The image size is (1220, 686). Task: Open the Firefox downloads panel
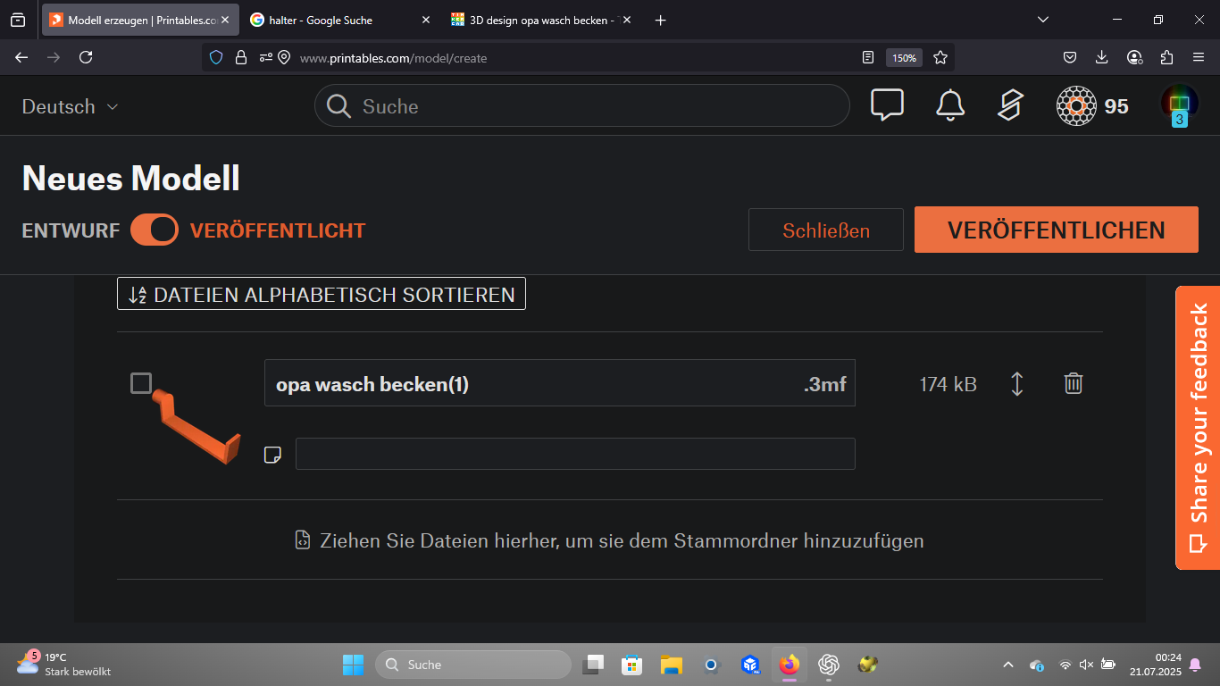[1102, 57]
